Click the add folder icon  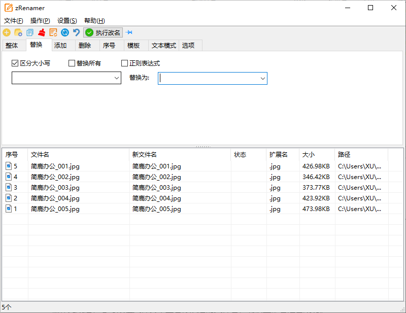click(x=18, y=32)
